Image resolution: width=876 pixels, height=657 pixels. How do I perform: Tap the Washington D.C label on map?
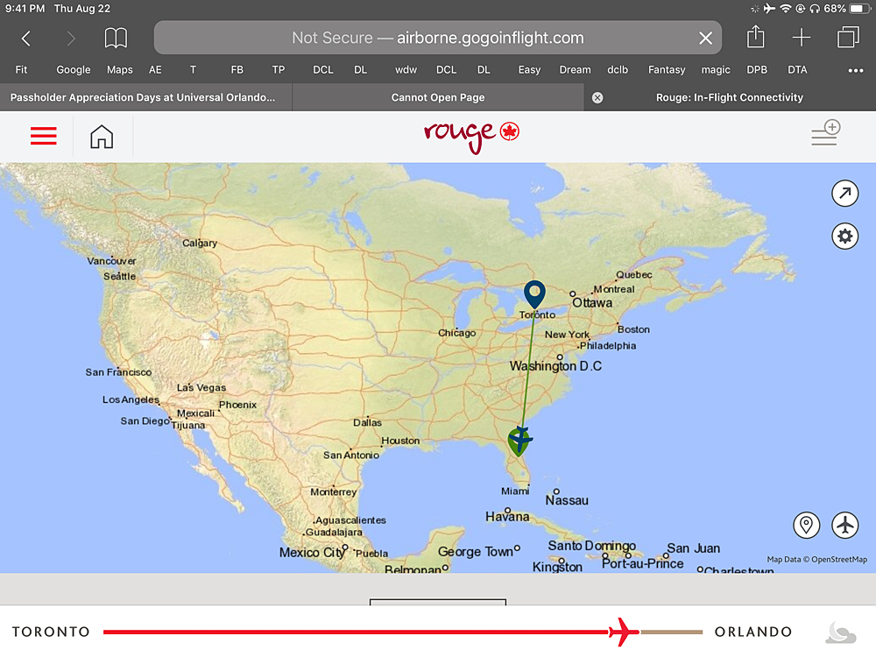point(555,366)
